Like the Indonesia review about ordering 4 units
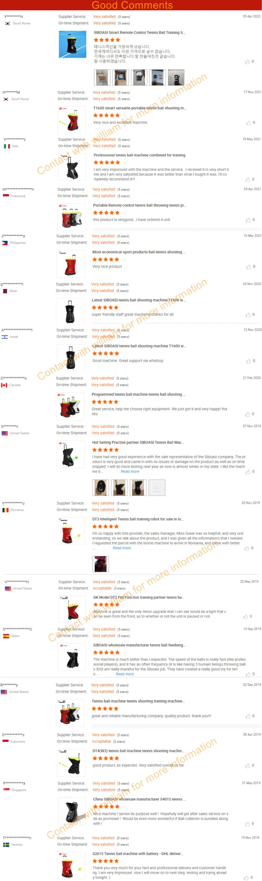Image resolution: width=262 pixels, height=881 pixels. click(248, 220)
